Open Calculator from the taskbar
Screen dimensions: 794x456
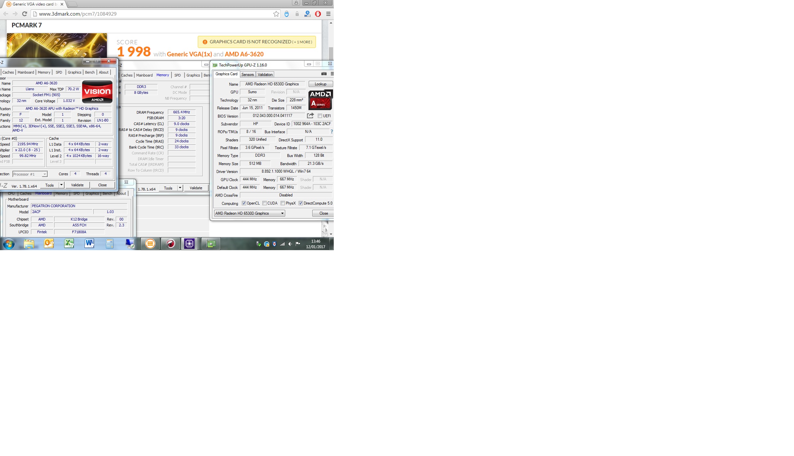(x=110, y=244)
